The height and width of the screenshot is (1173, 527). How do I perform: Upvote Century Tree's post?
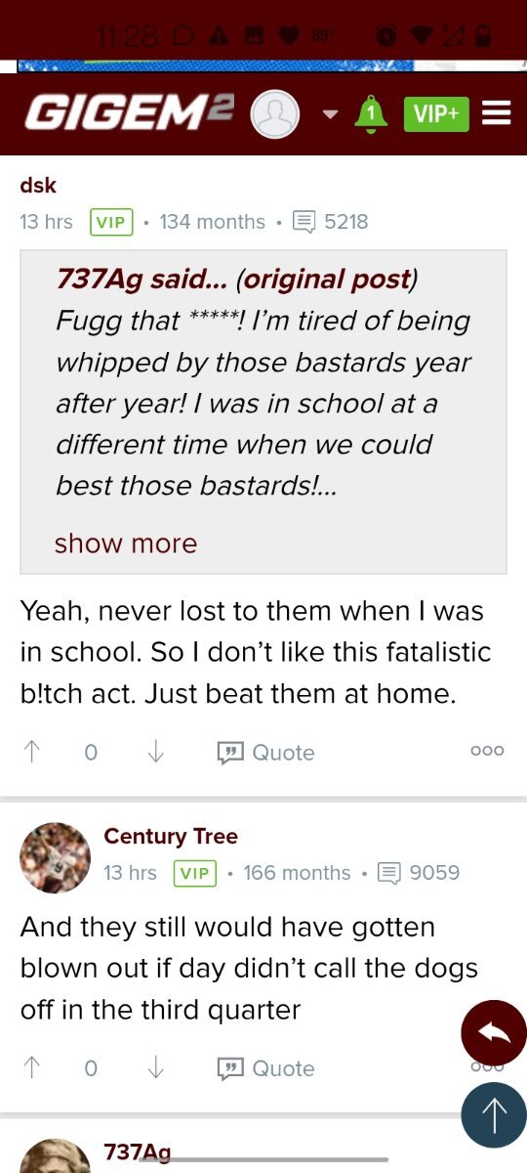click(x=31, y=1067)
